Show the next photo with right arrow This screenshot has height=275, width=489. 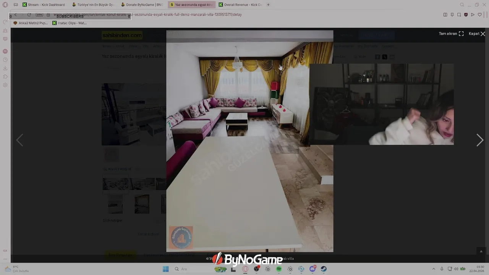point(480,140)
